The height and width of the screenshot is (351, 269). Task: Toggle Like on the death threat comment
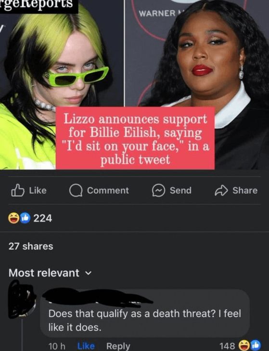[86, 346]
